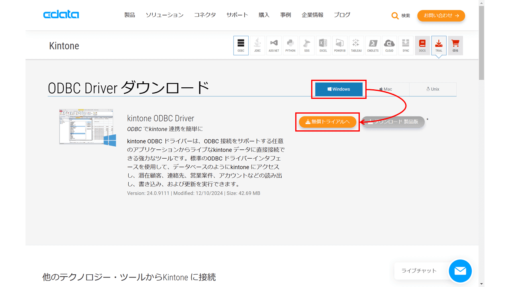Select the Excel add-in icon
Image resolution: width=510 pixels, height=287 pixels.
(323, 45)
